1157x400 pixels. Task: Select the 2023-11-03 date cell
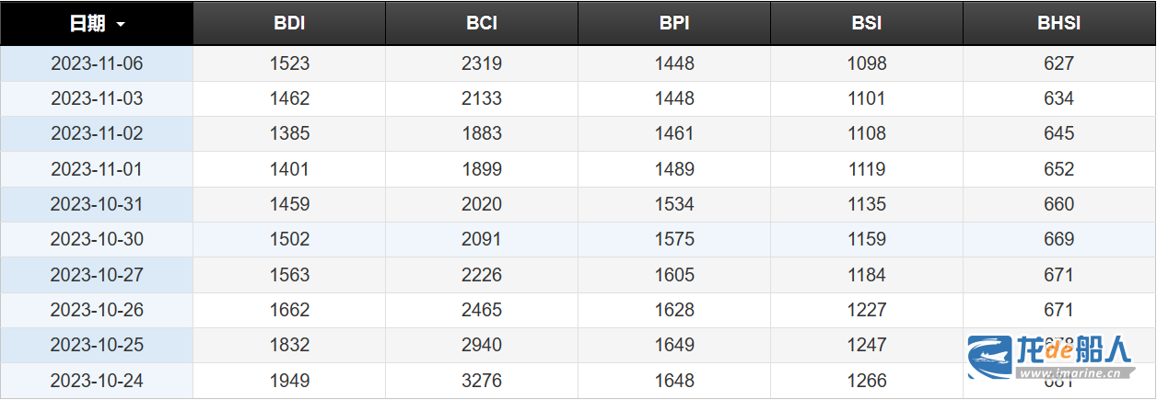pyautogui.click(x=97, y=98)
